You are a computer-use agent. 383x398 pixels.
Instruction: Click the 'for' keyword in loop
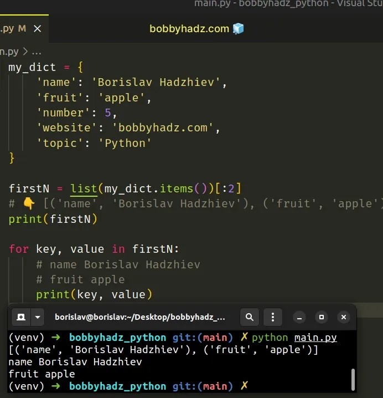[19, 249]
